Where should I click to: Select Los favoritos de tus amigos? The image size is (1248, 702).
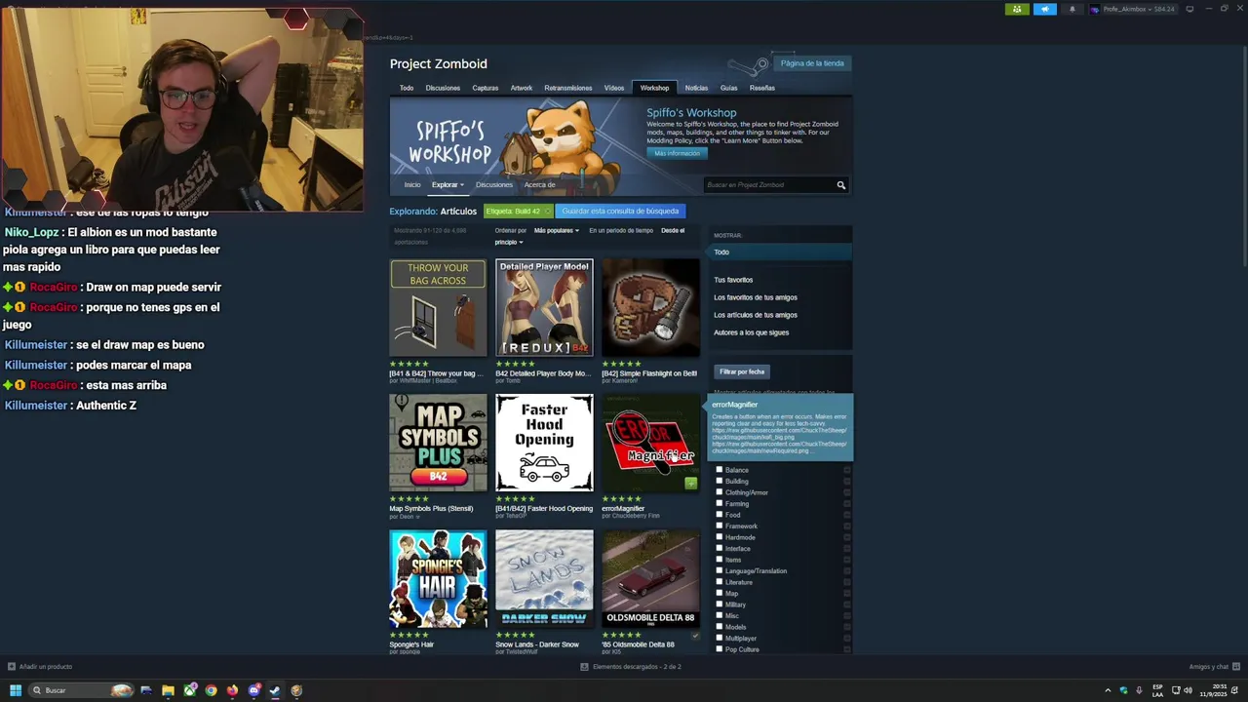[x=756, y=297]
